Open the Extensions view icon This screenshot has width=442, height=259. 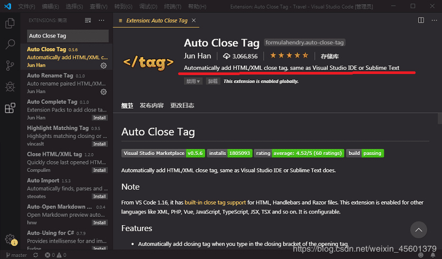[10, 108]
